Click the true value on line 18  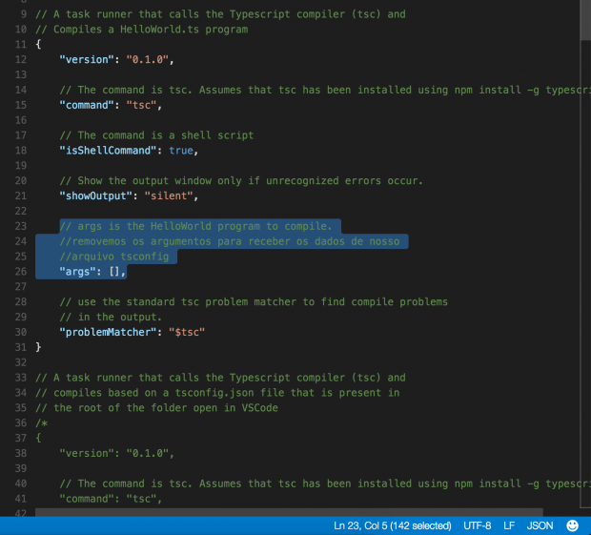(181, 151)
